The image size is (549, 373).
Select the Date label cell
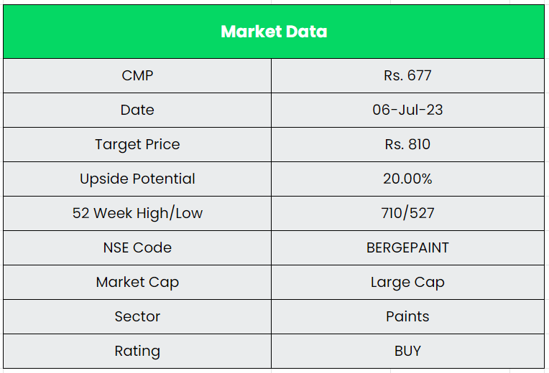tap(137, 110)
